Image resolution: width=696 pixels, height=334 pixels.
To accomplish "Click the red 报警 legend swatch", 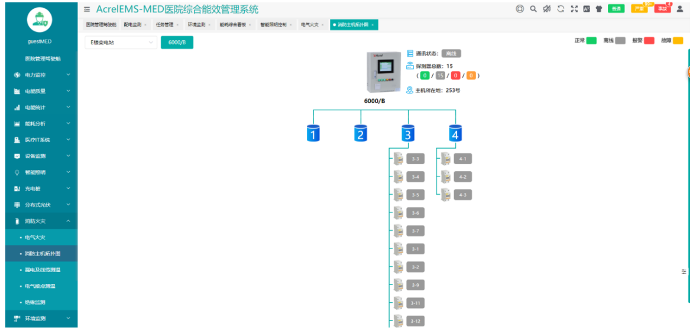I will pos(649,41).
